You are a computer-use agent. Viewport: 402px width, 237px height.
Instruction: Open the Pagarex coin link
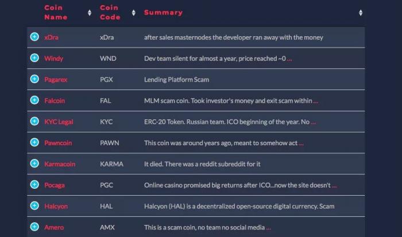pyautogui.click(x=56, y=80)
